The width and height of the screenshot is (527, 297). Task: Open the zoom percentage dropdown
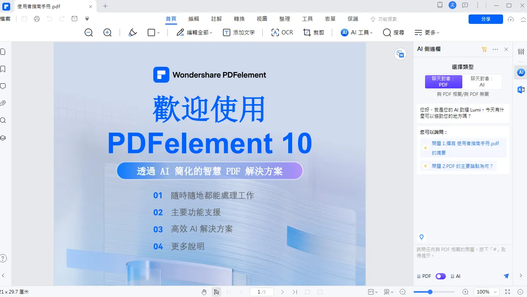click(486, 292)
